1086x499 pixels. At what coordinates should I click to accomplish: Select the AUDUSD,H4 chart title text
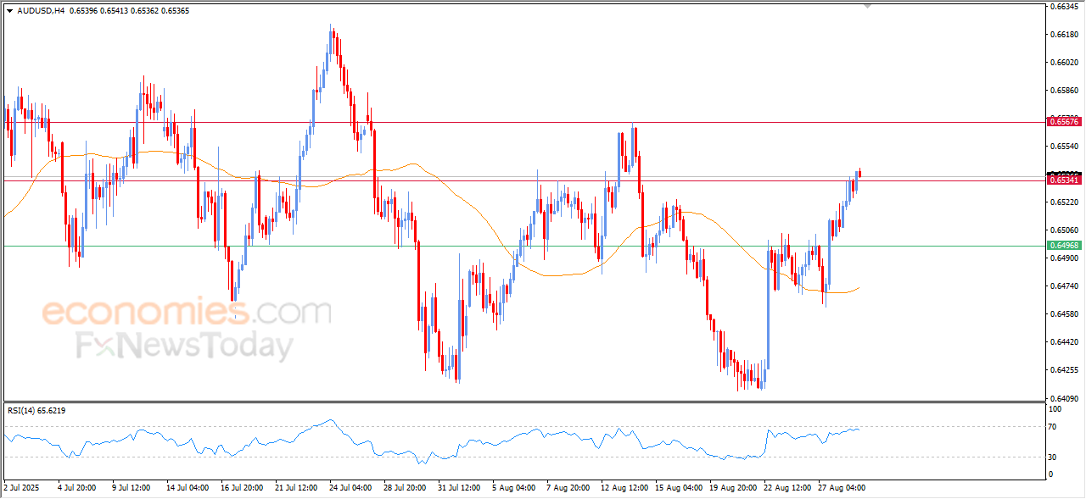[x=41, y=11]
